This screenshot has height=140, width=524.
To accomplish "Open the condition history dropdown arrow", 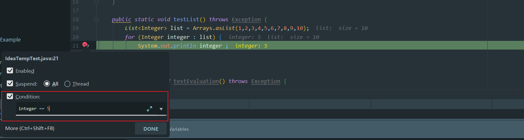I will click(x=161, y=109).
